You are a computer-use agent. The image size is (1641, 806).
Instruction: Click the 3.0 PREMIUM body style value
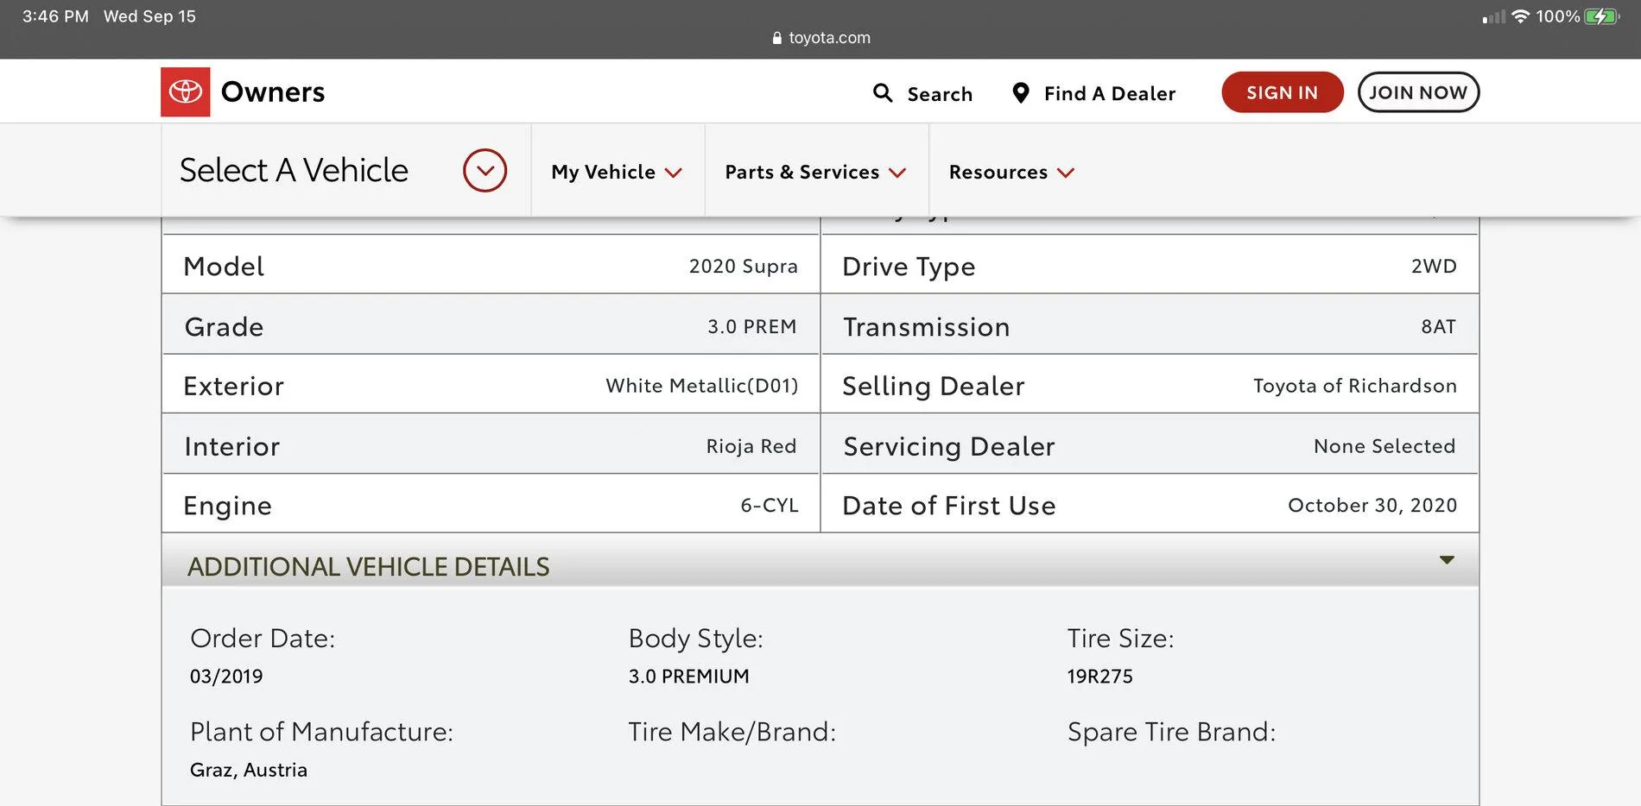coord(689,677)
